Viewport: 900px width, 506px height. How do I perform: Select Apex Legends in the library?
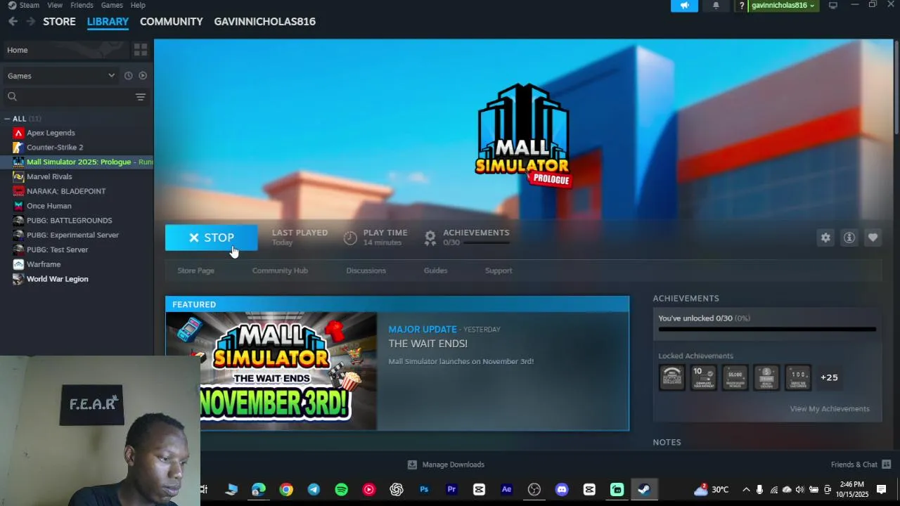(51, 133)
